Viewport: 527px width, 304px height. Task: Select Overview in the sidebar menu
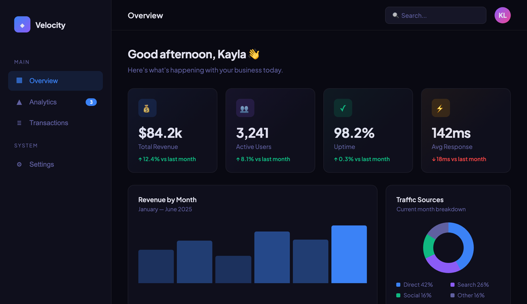coord(56,81)
